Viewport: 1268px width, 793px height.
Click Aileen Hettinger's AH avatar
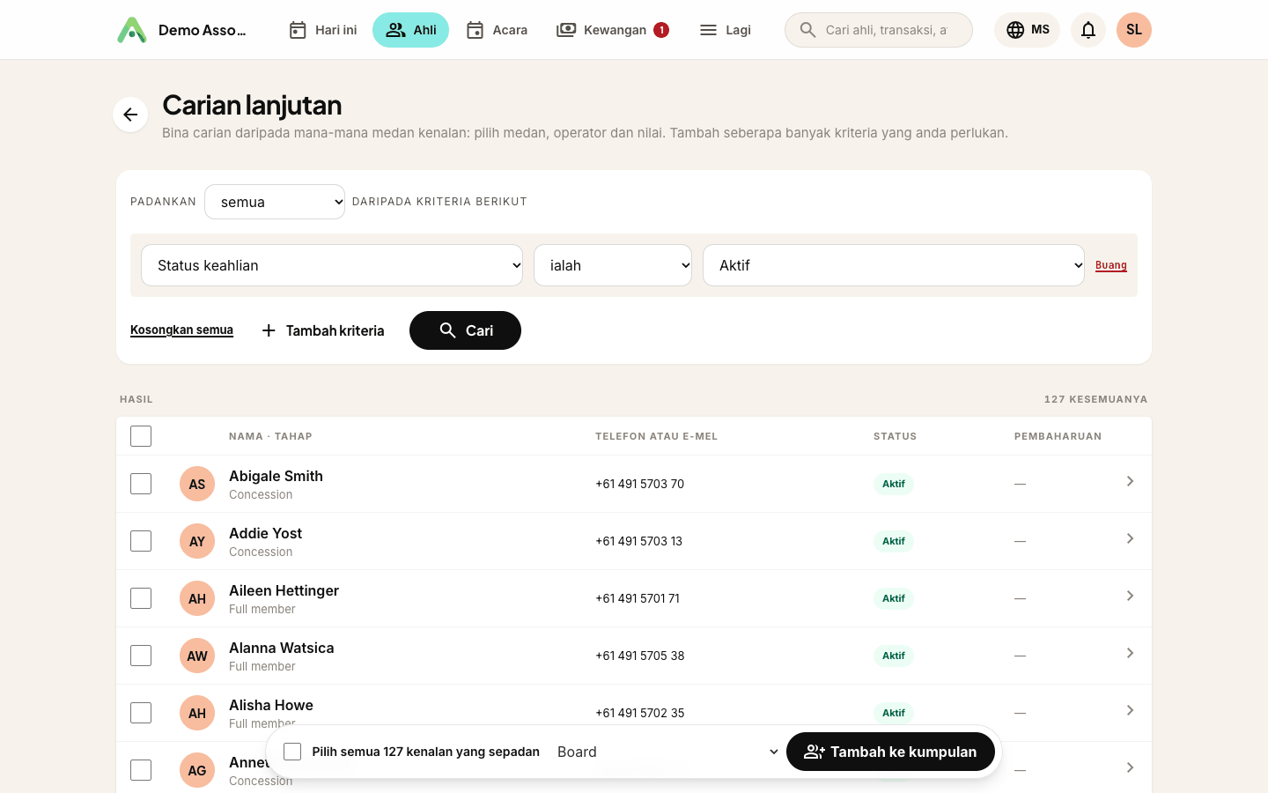pyautogui.click(x=197, y=598)
